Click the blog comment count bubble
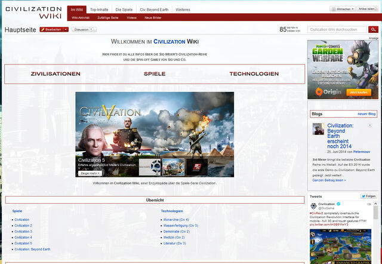 click(369, 125)
